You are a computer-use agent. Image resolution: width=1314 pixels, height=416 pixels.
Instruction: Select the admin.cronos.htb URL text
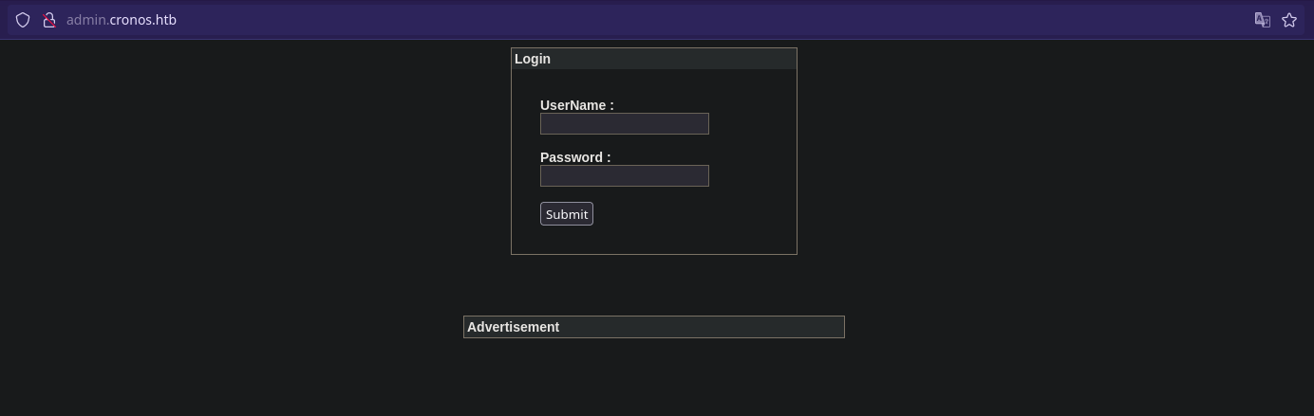122,20
